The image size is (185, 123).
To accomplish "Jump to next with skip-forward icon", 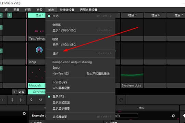I will point(23,92).
